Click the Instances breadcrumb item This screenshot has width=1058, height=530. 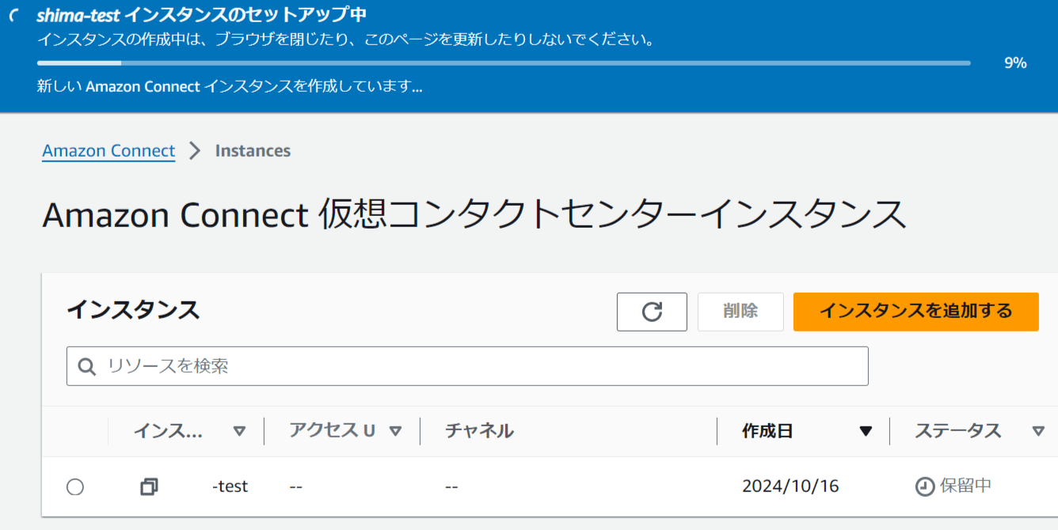click(x=253, y=151)
